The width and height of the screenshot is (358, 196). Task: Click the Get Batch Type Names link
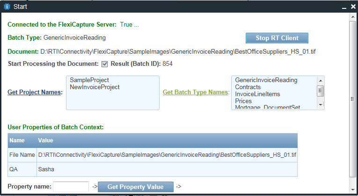[196, 92]
